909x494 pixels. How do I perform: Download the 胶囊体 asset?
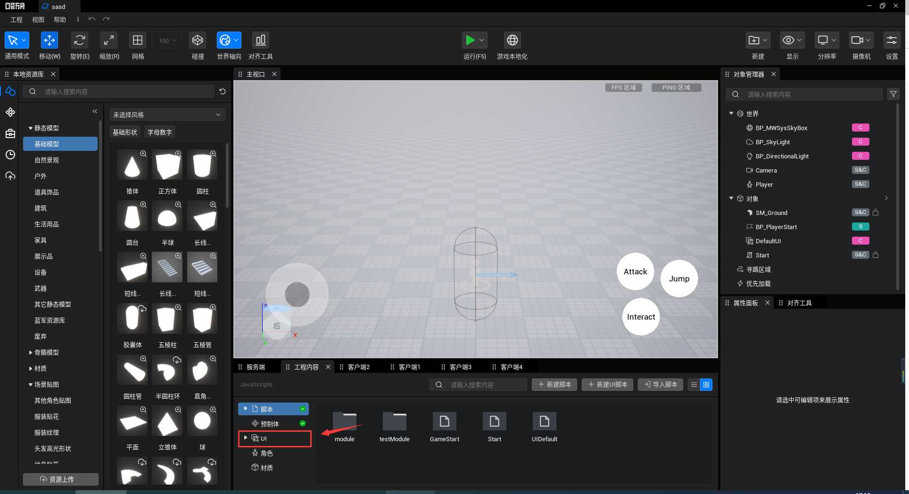142,308
